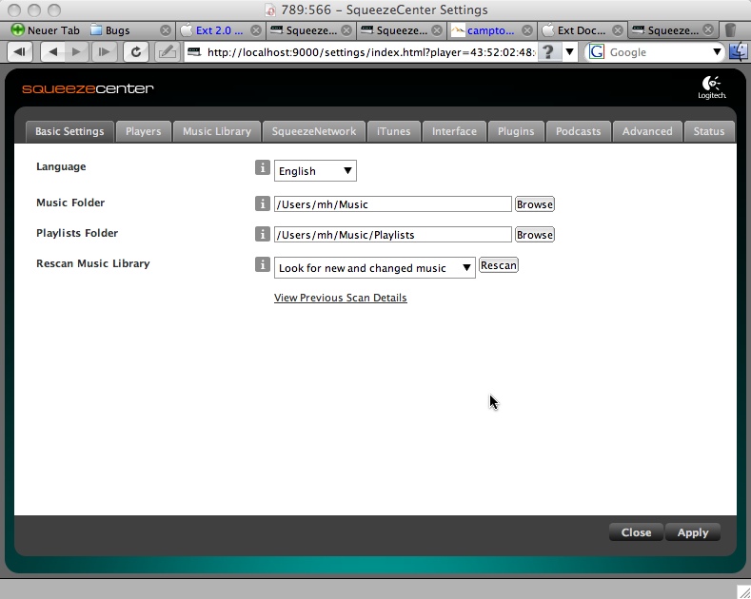This screenshot has width=751, height=599.
Task: Click the info icon next to Language
Action: point(263,168)
